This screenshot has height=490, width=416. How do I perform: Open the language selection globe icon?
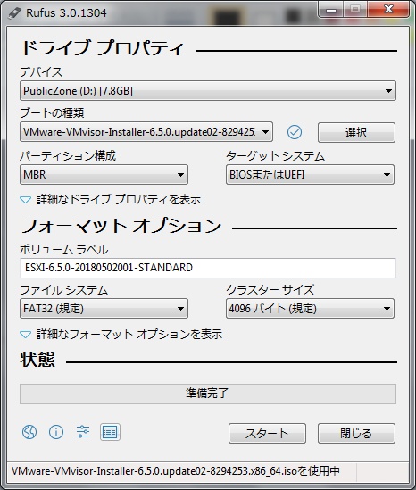click(x=29, y=432)
